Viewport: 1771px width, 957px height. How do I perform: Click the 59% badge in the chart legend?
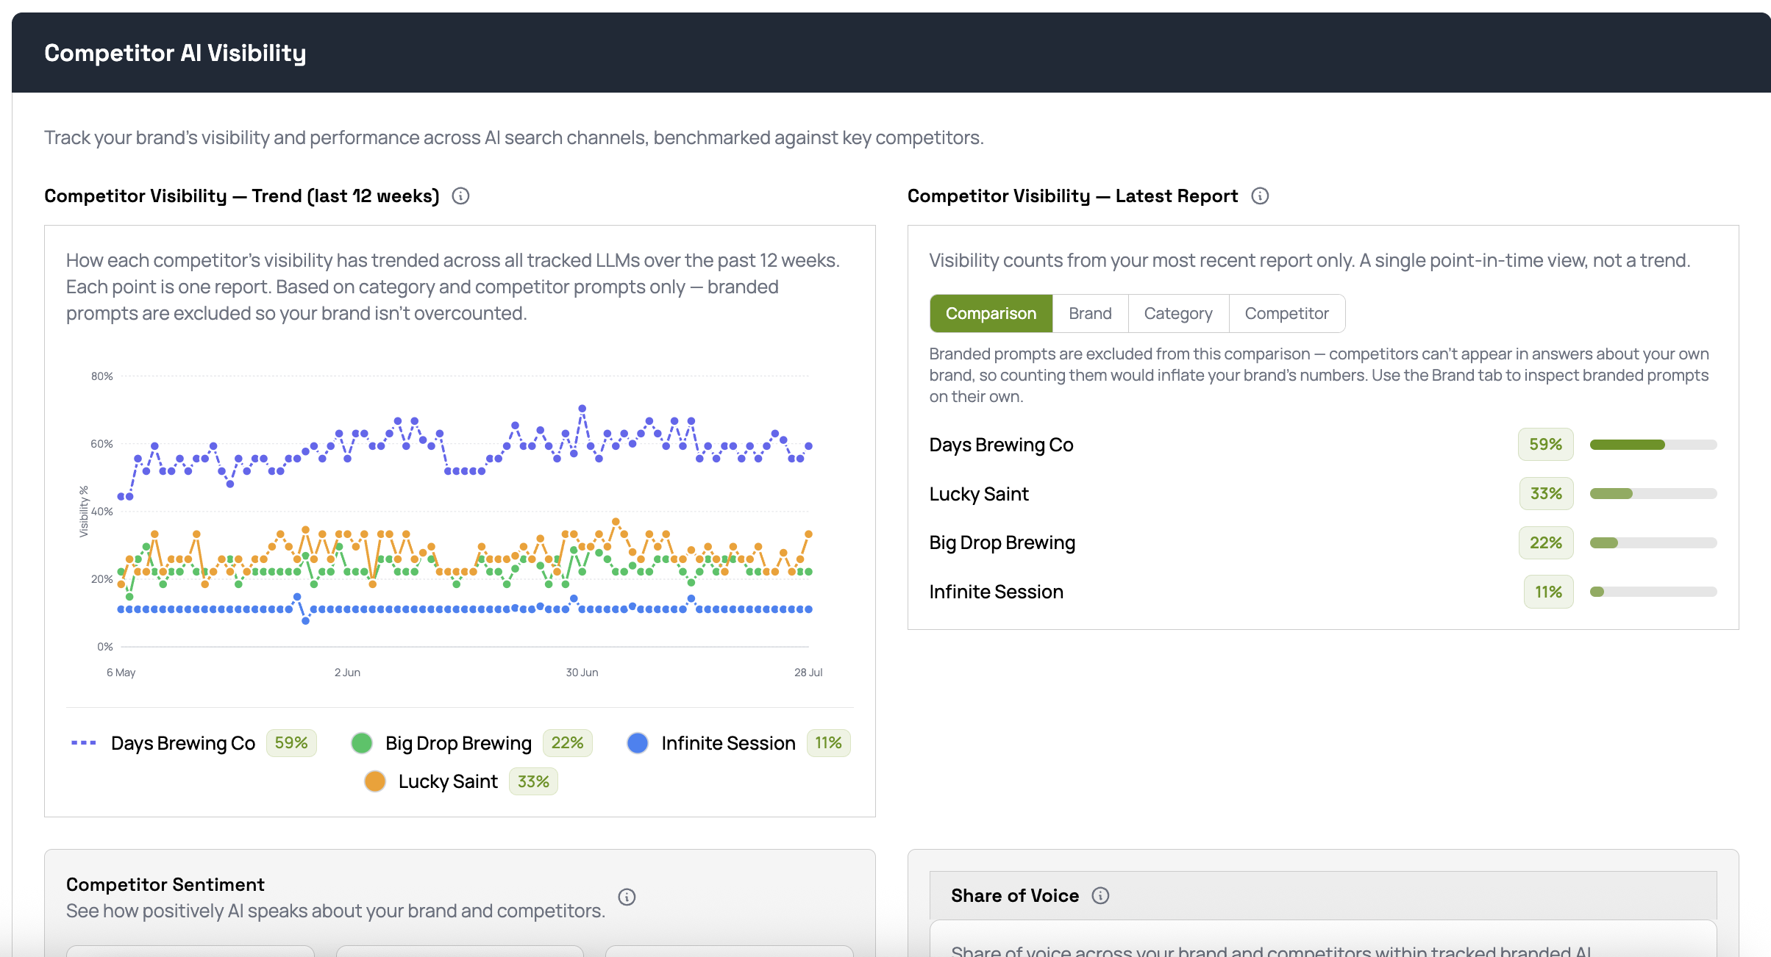(x=291, y=743)
